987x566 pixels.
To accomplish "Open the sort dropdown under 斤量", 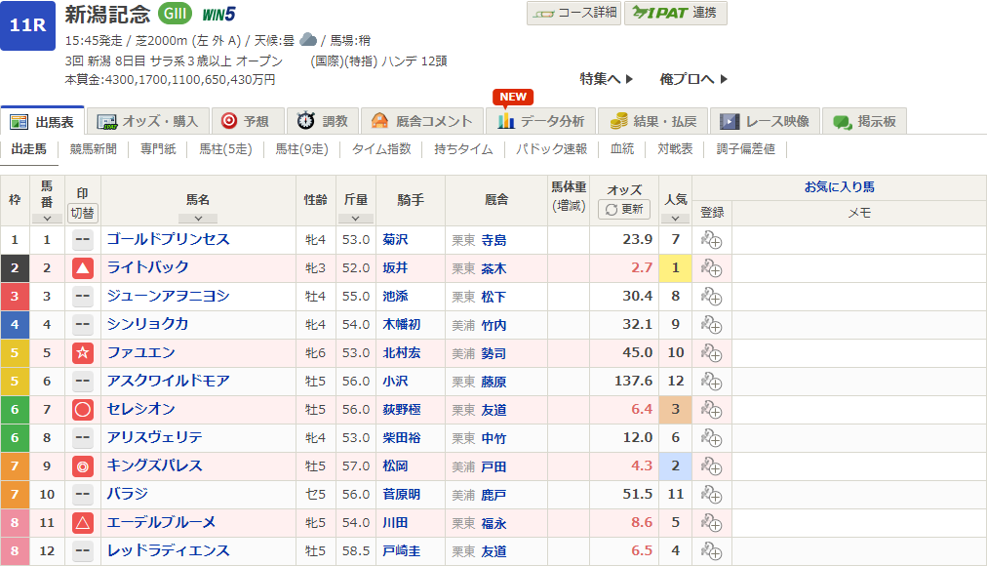I will pos(355,219).
